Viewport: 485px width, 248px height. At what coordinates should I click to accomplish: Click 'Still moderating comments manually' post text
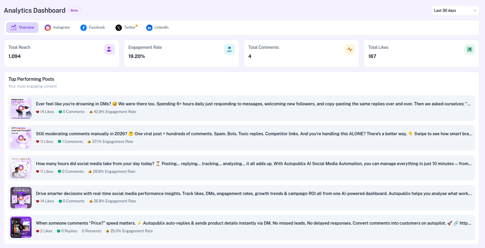(254, 134)
